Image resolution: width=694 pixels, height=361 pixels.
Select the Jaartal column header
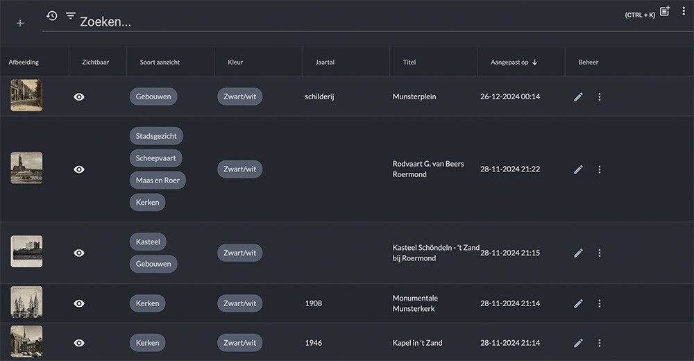325,62
